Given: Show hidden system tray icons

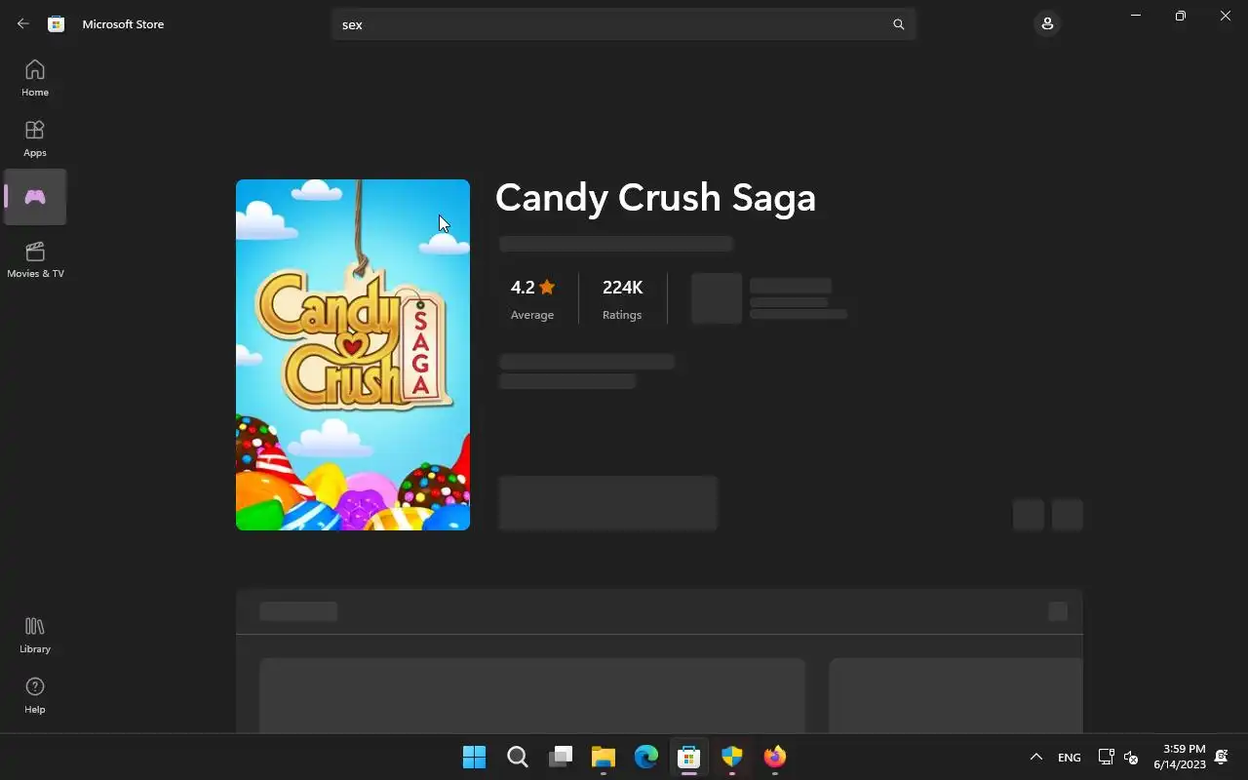Looking at the screenshot, I should pos(1036,757).
